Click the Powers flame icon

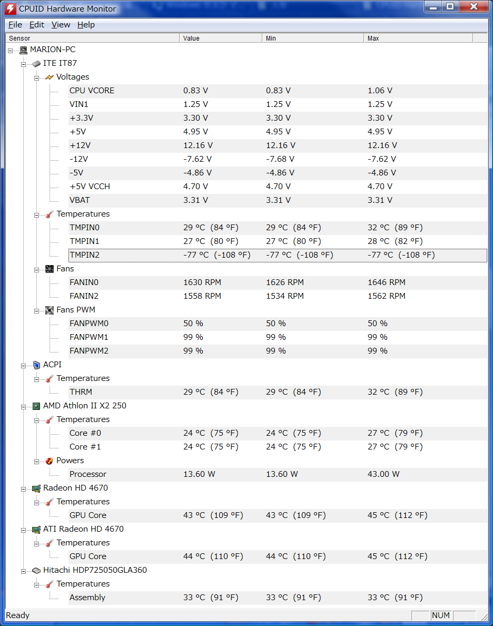50,461
